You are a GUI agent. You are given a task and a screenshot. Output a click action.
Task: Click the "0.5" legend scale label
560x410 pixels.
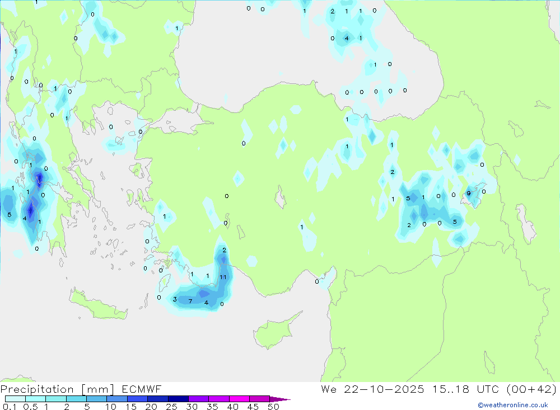30,407
